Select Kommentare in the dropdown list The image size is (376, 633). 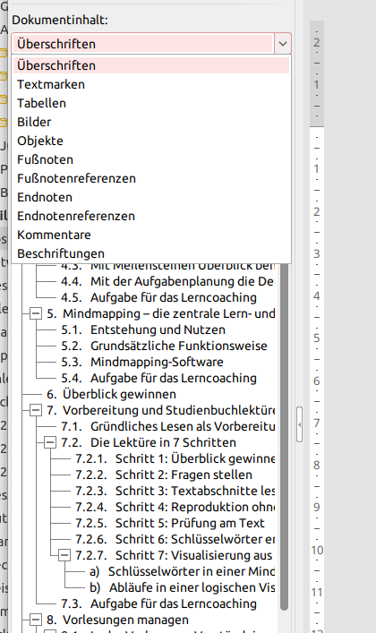pos(151,235)
